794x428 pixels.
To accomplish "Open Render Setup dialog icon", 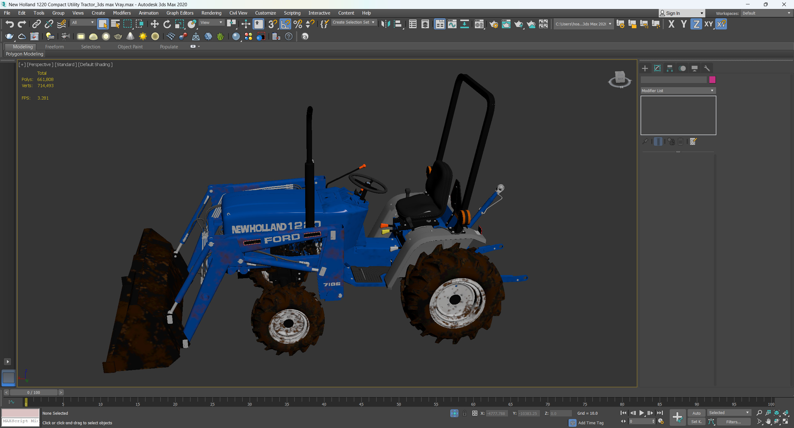I will [x=494, y=24].
